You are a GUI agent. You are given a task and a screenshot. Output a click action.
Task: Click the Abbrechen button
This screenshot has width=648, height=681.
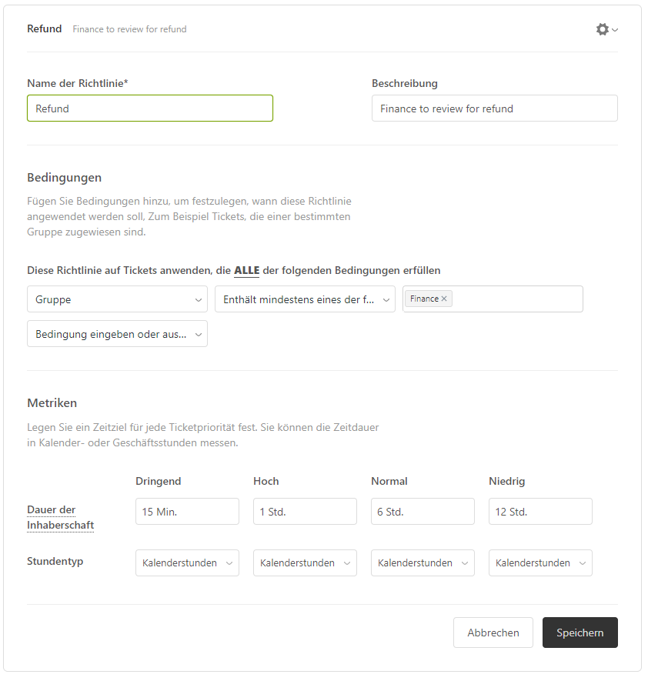493,633
